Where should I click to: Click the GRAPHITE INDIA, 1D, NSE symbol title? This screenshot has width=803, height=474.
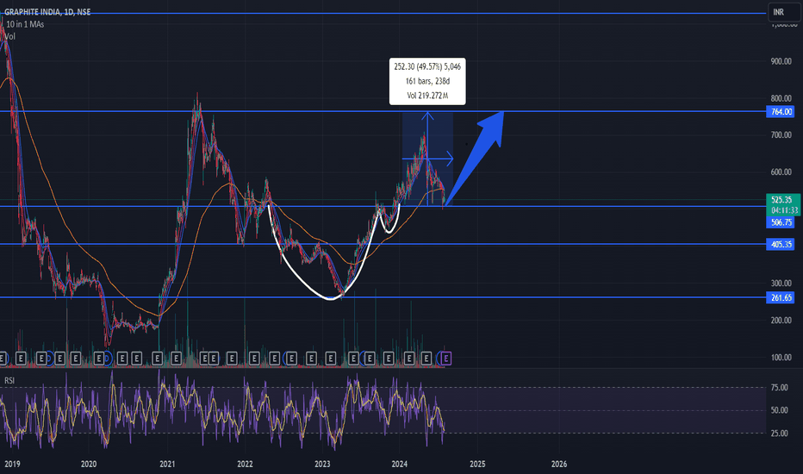47,12
